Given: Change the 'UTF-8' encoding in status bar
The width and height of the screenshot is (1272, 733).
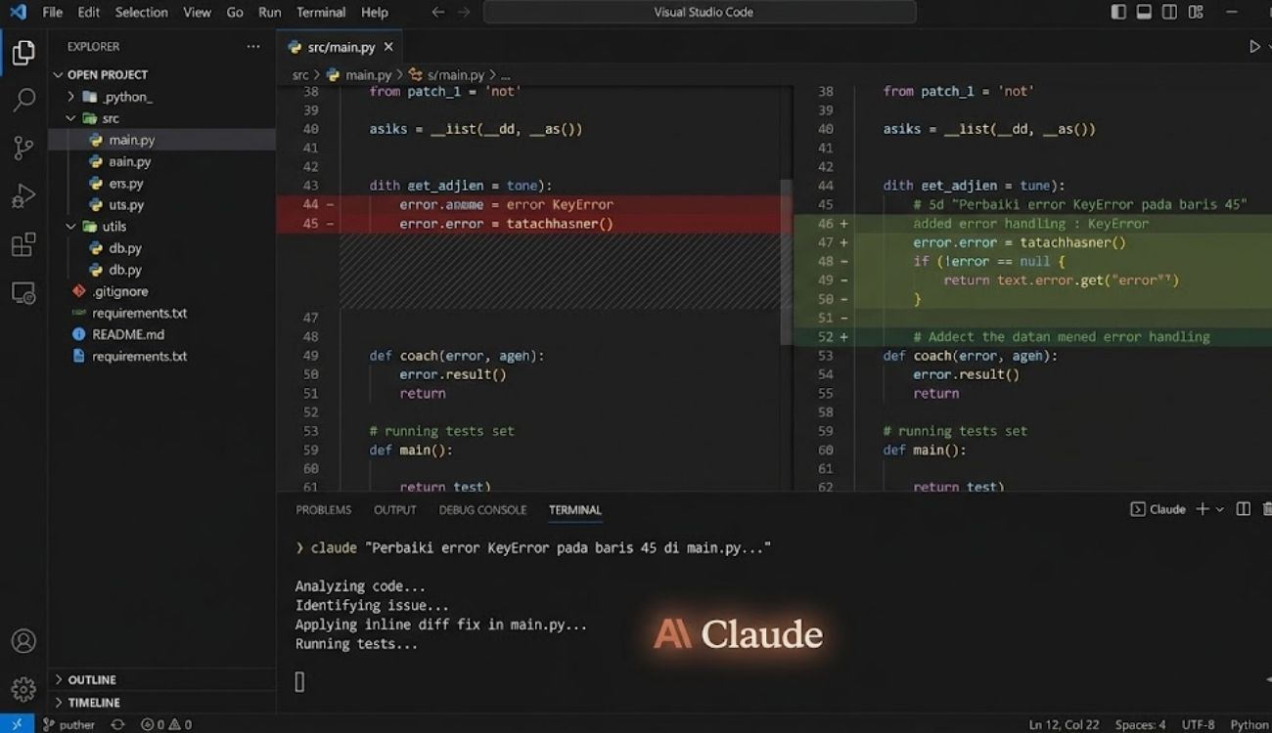Looking at the screenshot, I should tap(1199, 725).
